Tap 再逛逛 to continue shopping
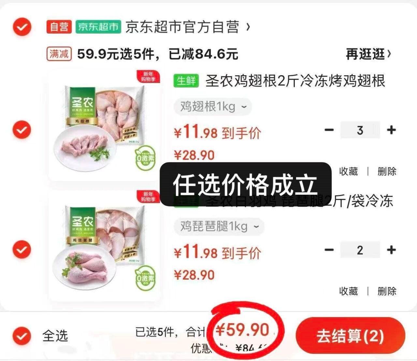Viewport: 417px width, 361px height. point(368,54)
